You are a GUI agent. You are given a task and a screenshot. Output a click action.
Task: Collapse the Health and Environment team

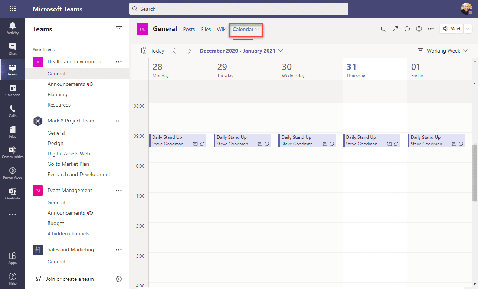click(75, 61)
